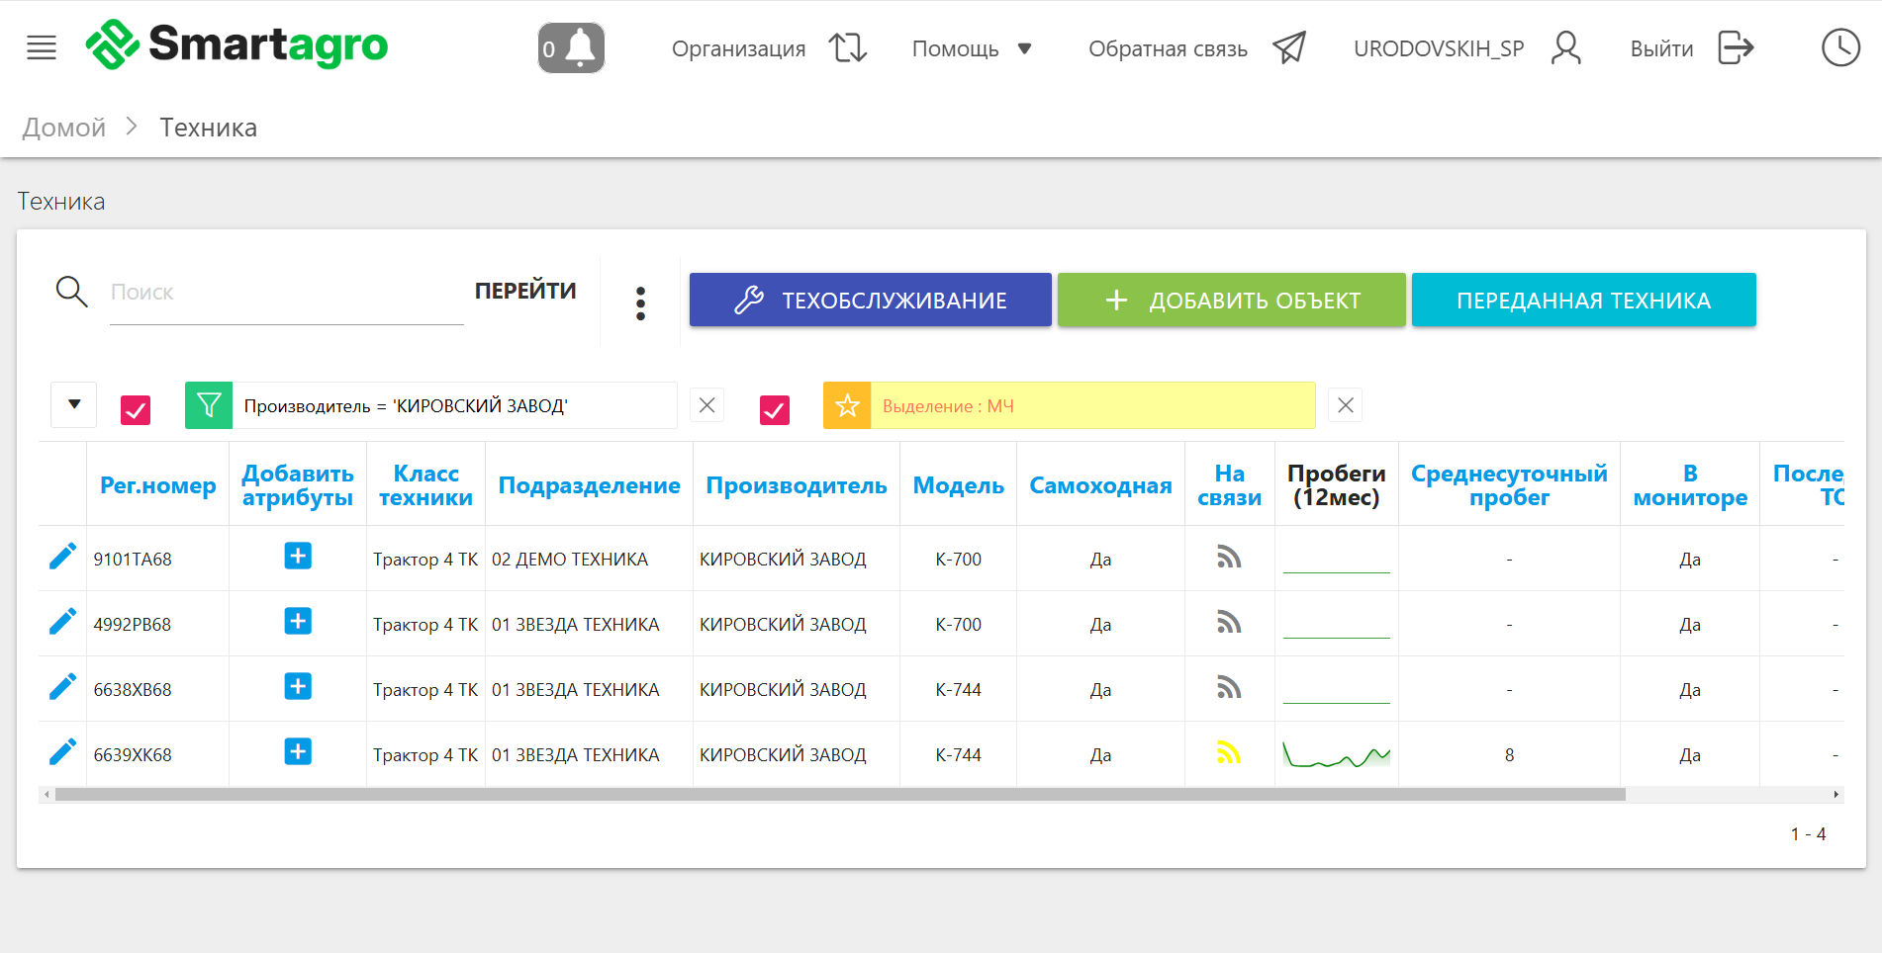Click the orange star highlight icon

pyautogui.click(x=847, y=405)
